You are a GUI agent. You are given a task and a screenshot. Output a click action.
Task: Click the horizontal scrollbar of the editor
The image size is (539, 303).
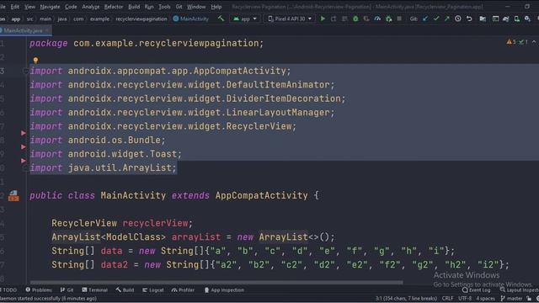[216, 283]
